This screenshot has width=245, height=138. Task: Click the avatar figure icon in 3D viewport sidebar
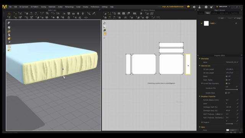coord(9,35)
